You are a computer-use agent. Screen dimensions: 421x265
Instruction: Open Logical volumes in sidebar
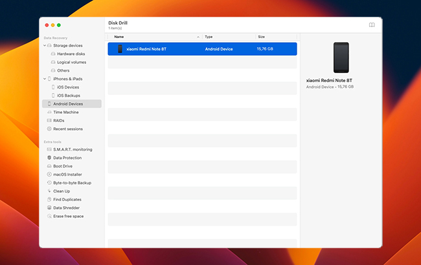(72, 62)
